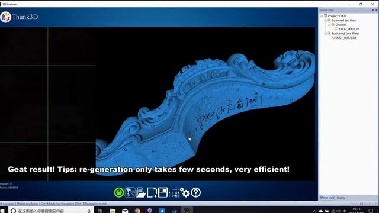Open settings via the gears icon
Viewport: 379px width, 213px height.
coord(185,193)
